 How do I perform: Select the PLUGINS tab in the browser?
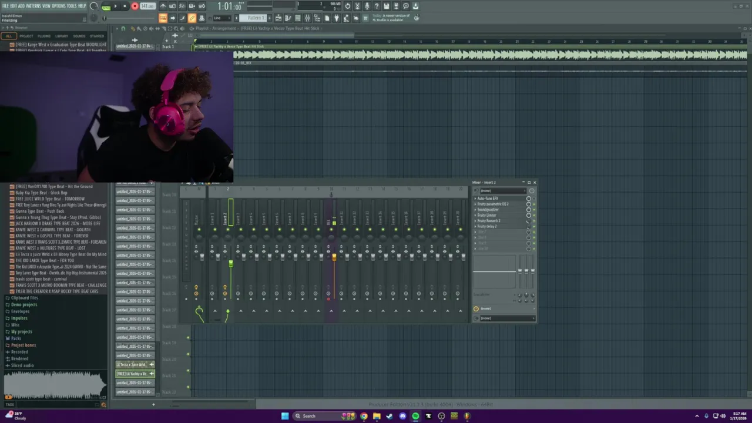click(44, 36)
